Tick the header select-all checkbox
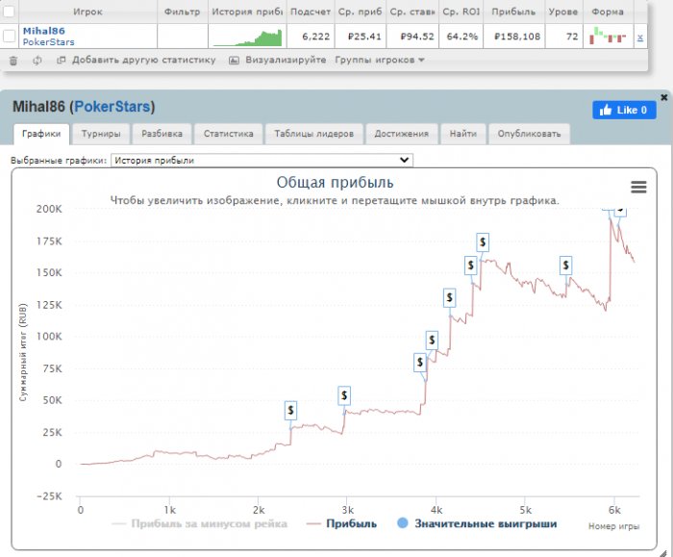Screen dimensions: 673x557 tap(9, 12)
